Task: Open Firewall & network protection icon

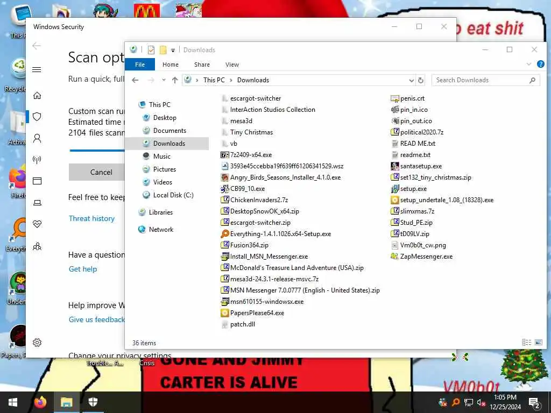Action: point(37,160)
